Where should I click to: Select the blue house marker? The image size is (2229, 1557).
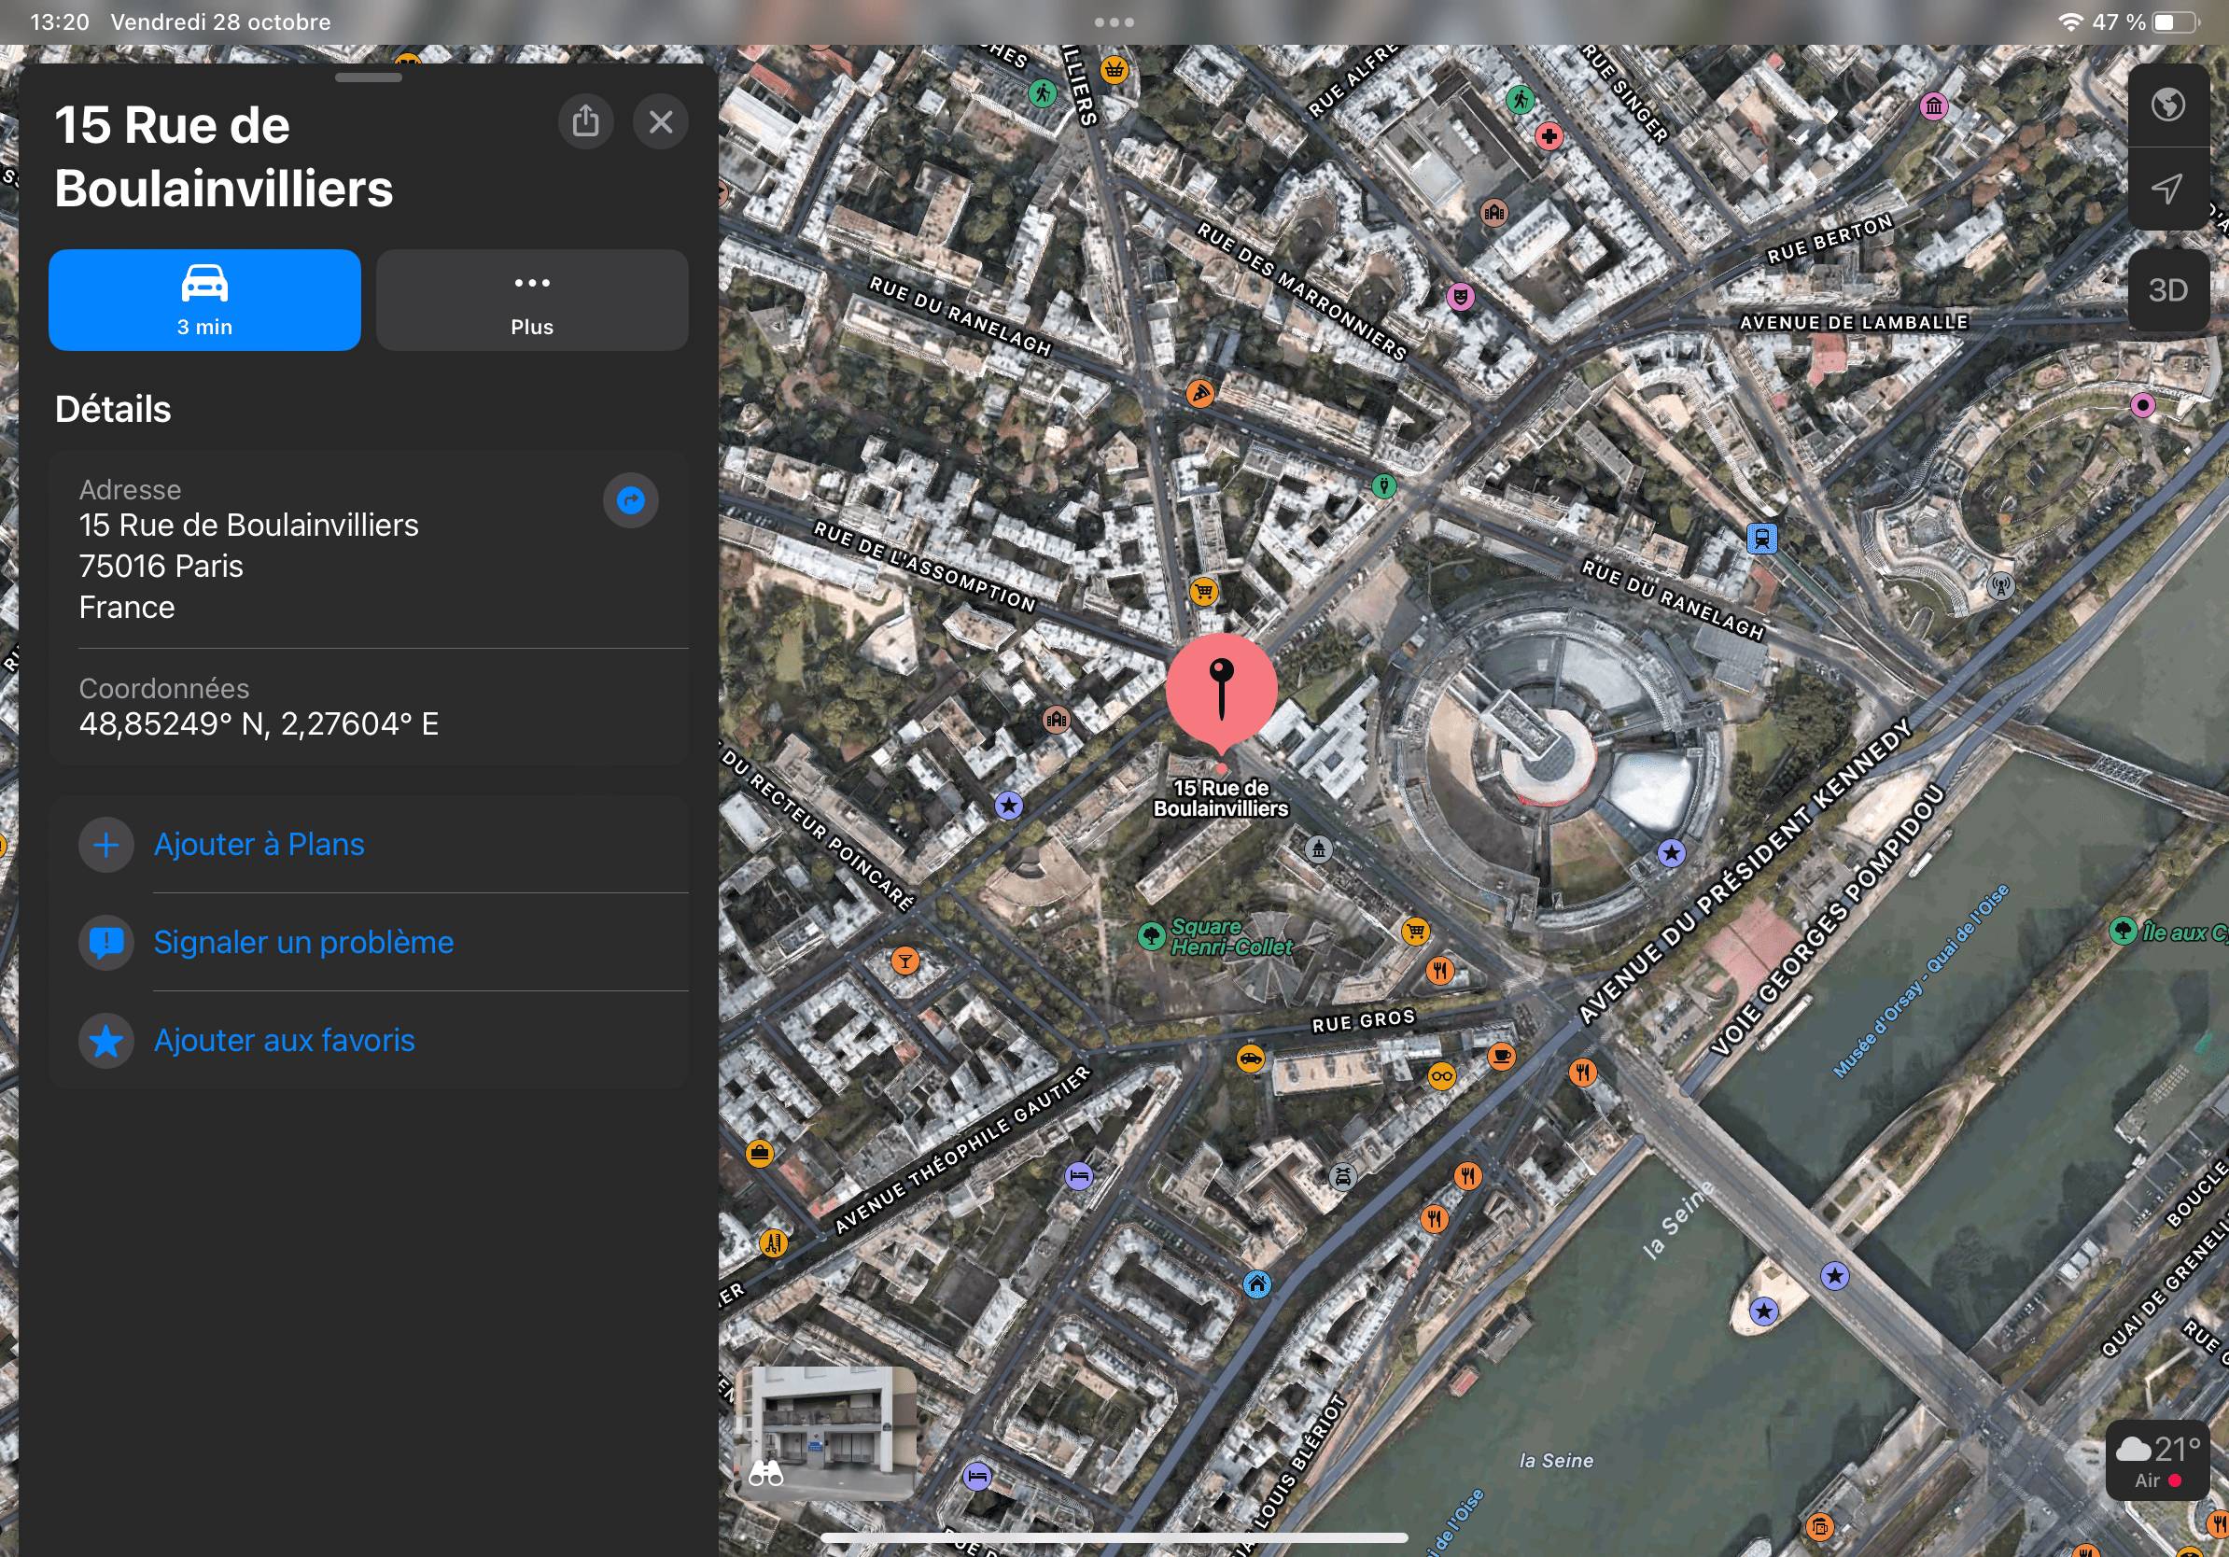[1257, 1284]
